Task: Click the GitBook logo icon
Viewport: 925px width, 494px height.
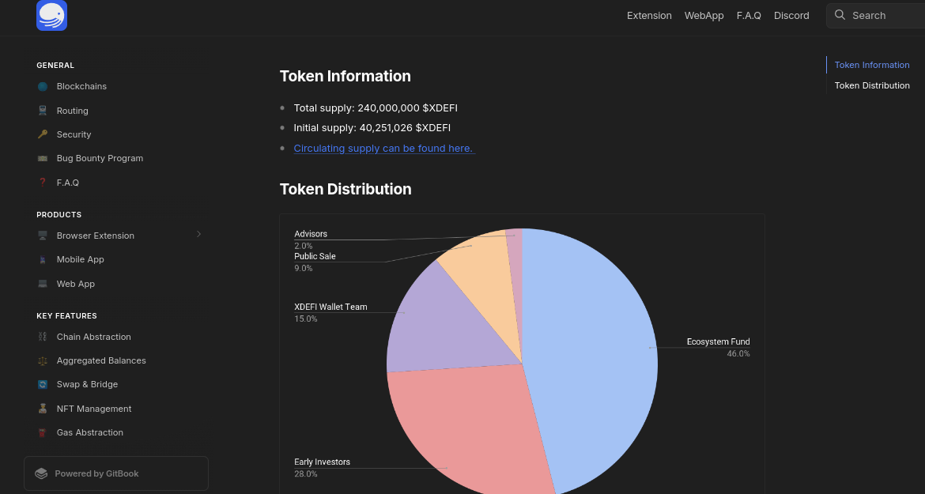Action: [x=41, y=473]
